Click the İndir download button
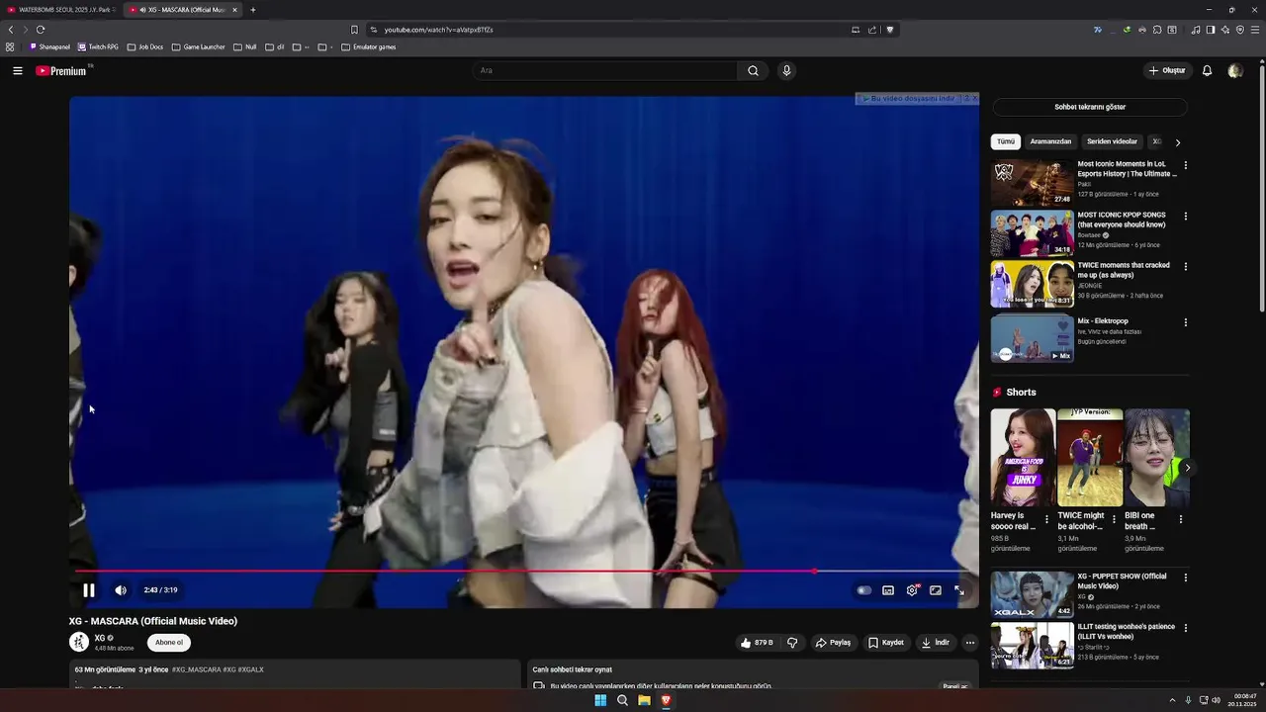1266x712 pixels. click(x=936, y=643)
